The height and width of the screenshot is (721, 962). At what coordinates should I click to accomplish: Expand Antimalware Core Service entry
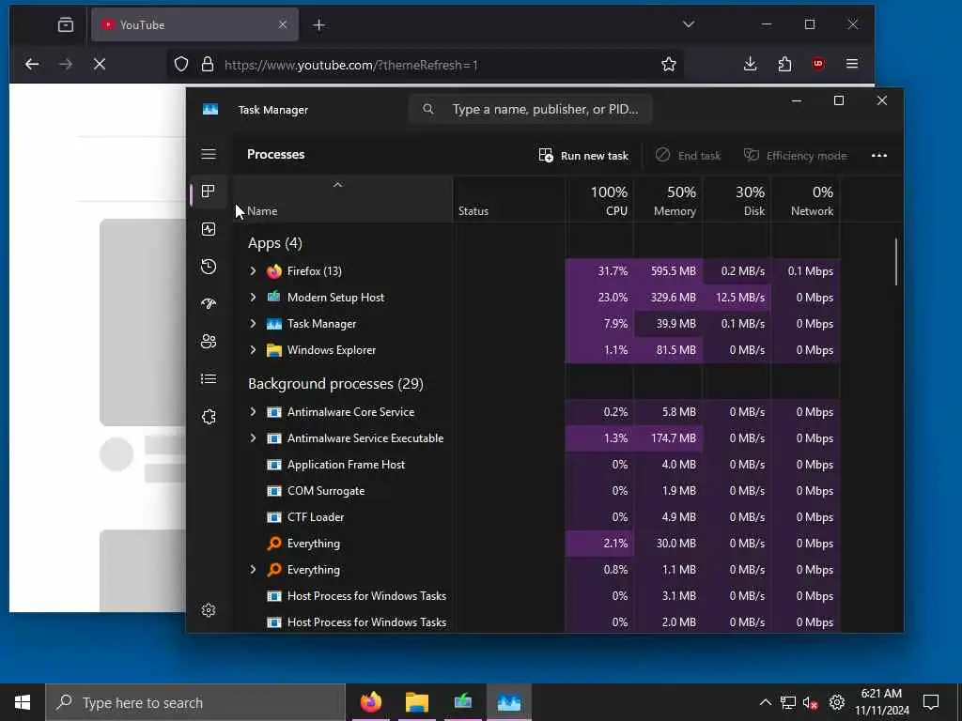pos(253,412)
